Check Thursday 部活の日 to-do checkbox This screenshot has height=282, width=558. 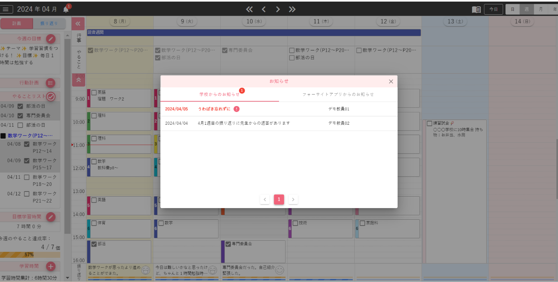(x=292, y=58)
